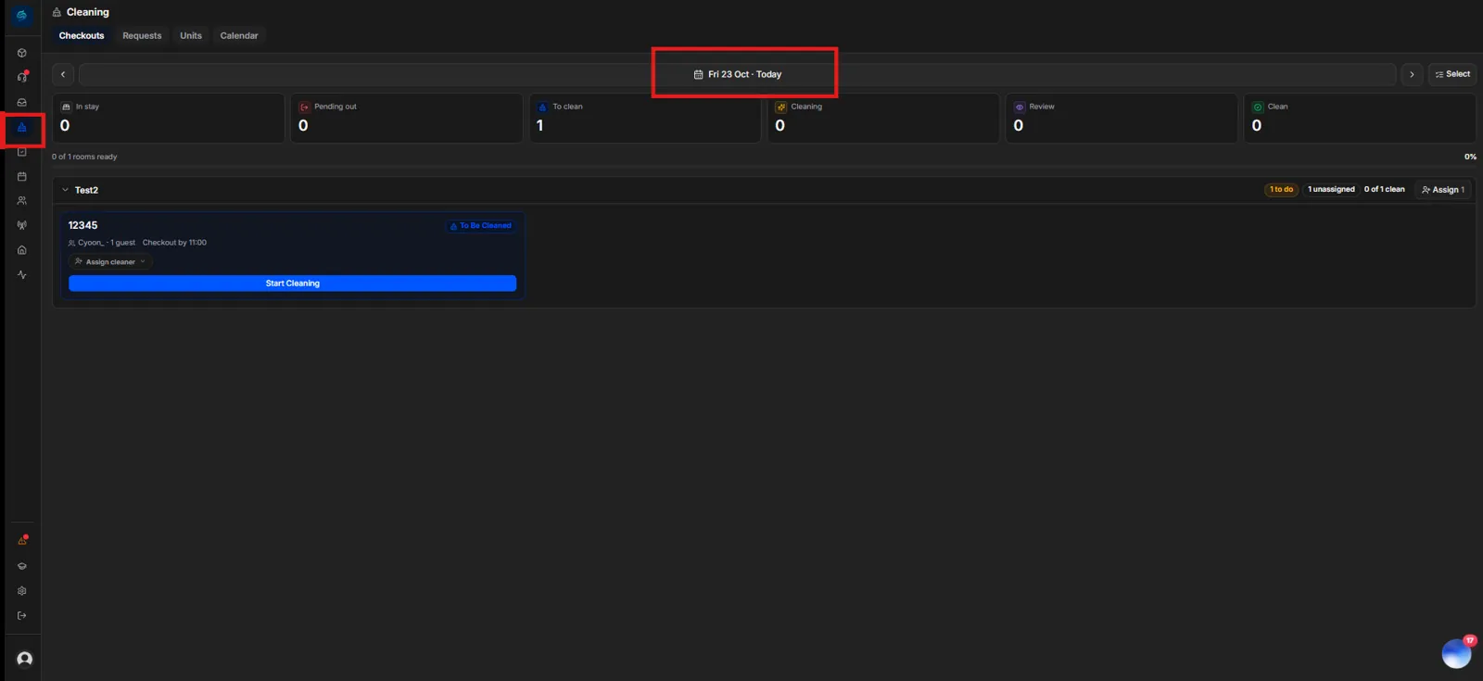
Task: Select the Cleaning broom sidebar icon
Action: tap(22, 128)
